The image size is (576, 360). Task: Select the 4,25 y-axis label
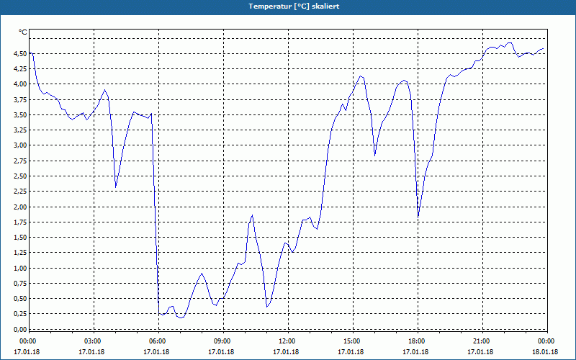coord(21,68)
